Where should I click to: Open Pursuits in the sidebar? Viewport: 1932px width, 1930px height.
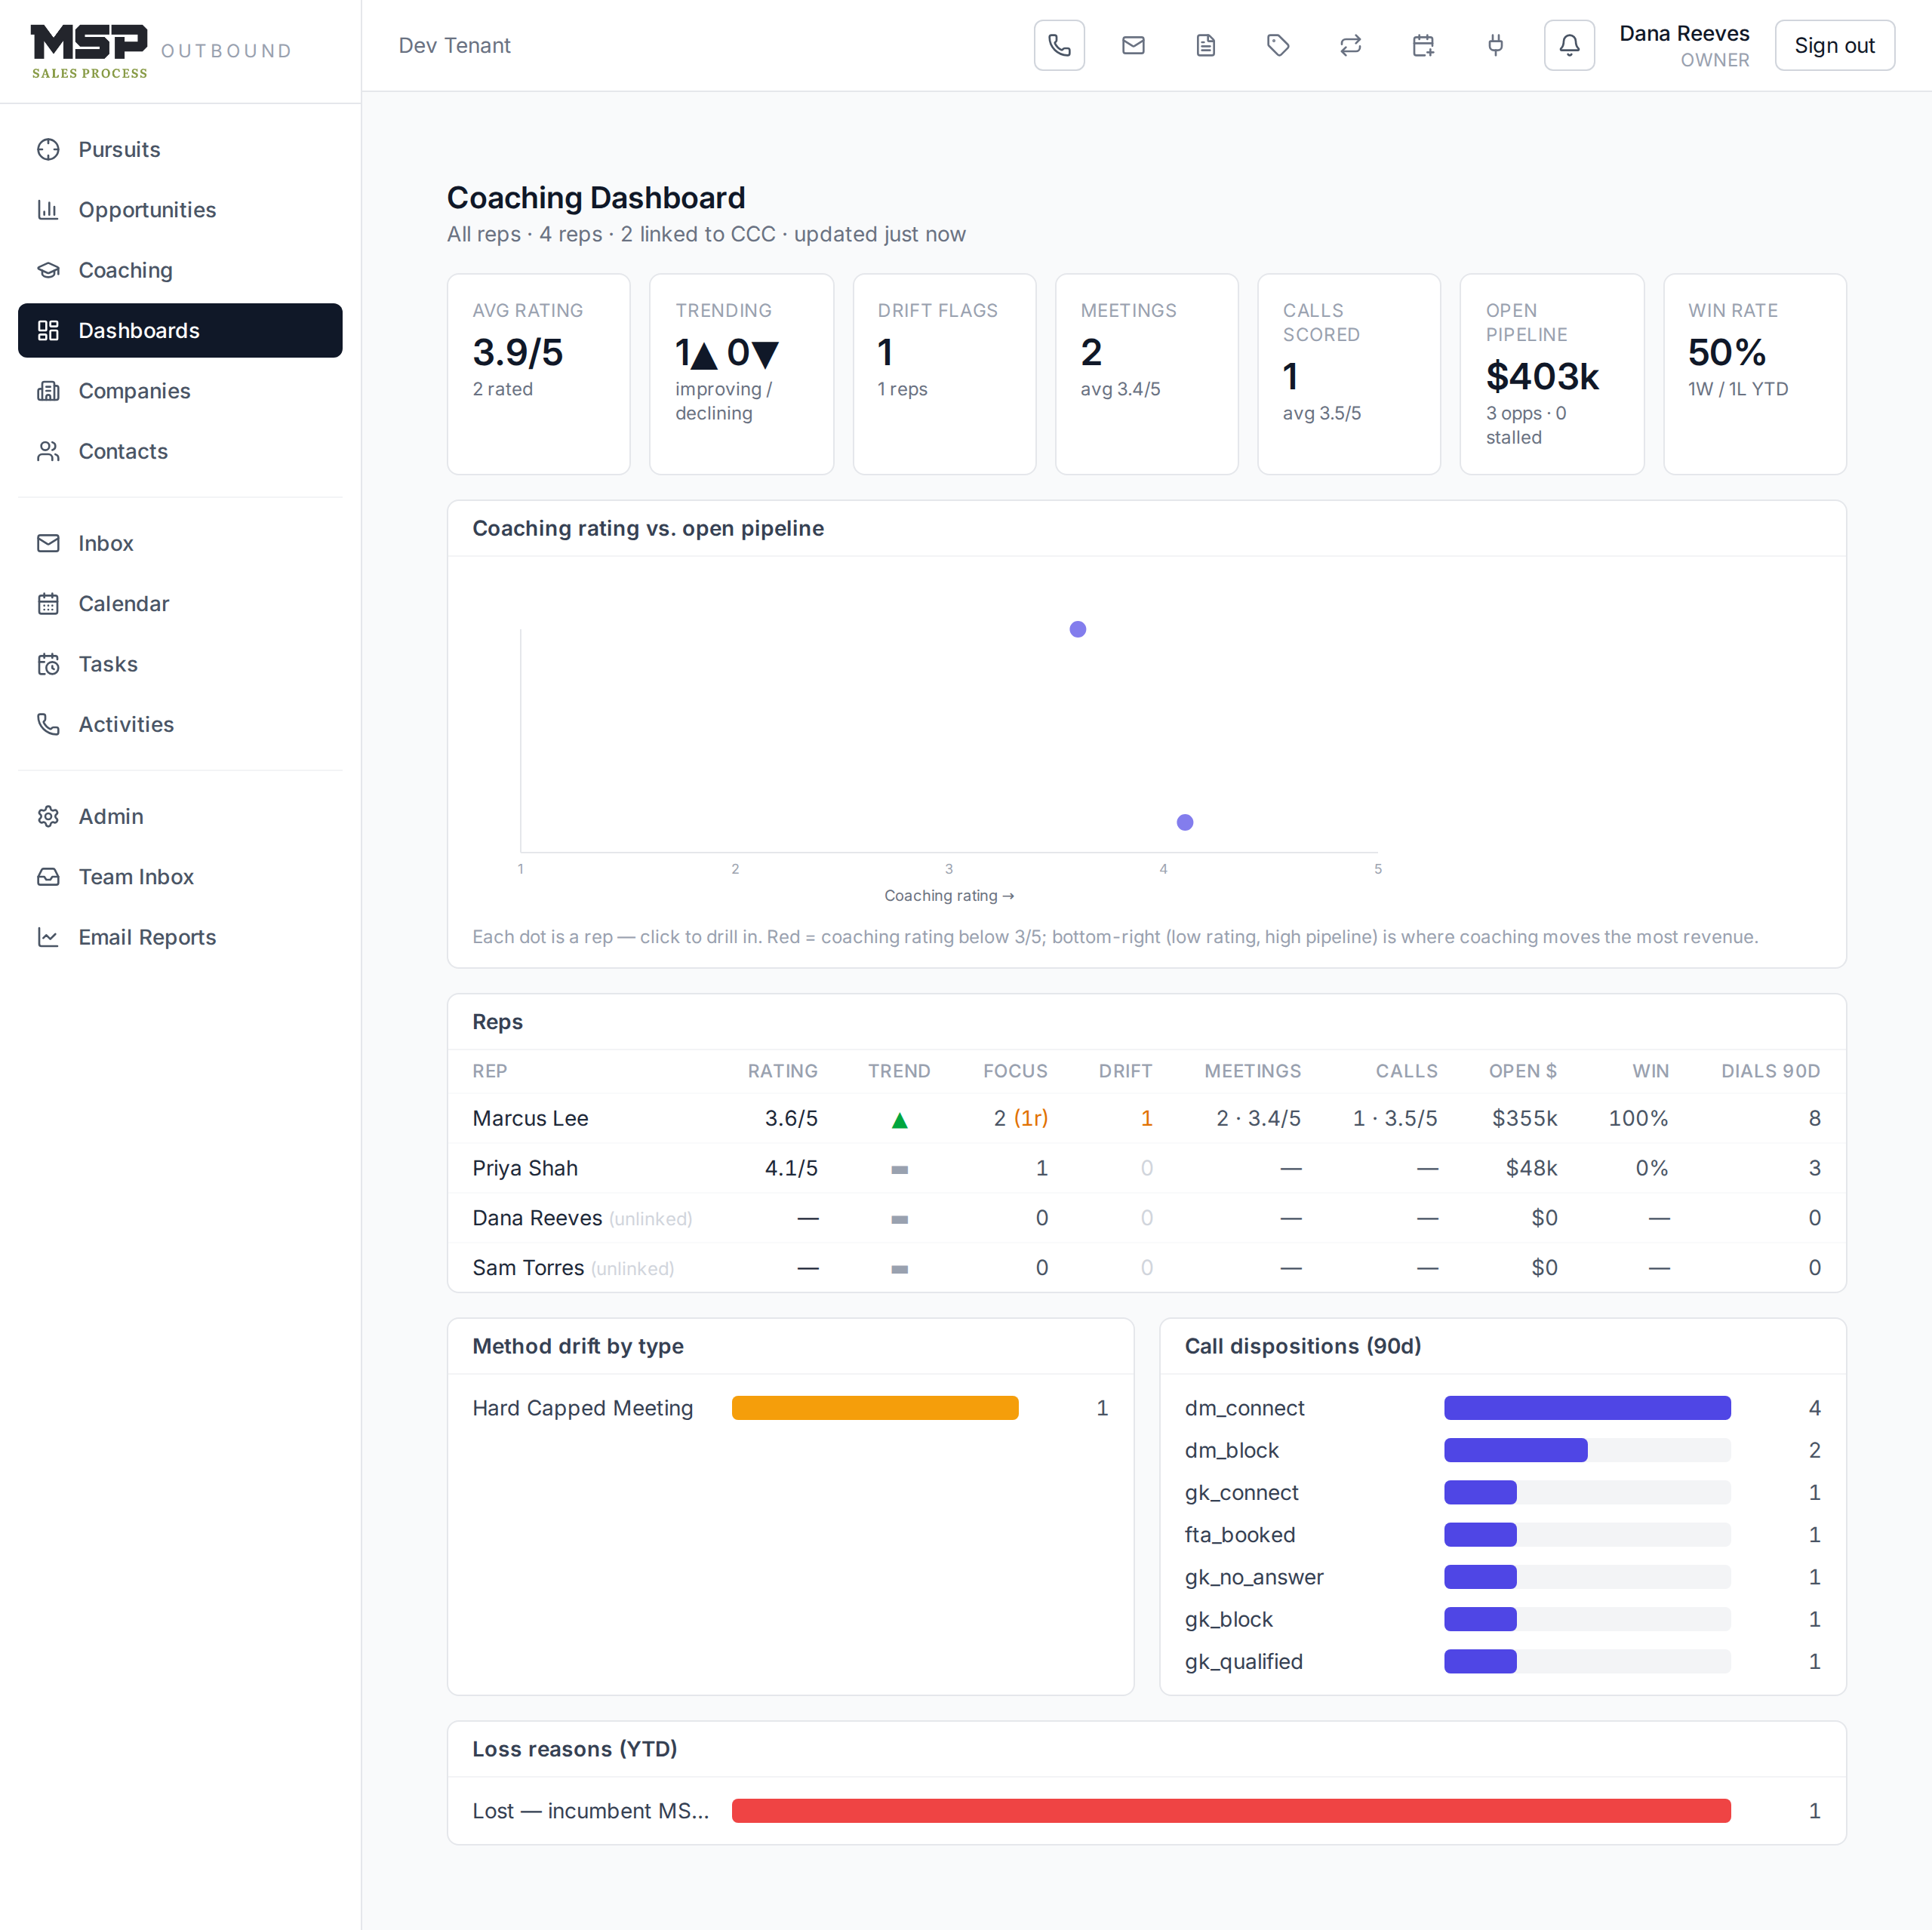coord(180,150)
